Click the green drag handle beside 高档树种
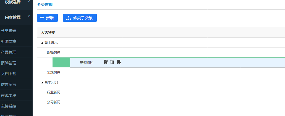285x116 pixels. point(61,62)
